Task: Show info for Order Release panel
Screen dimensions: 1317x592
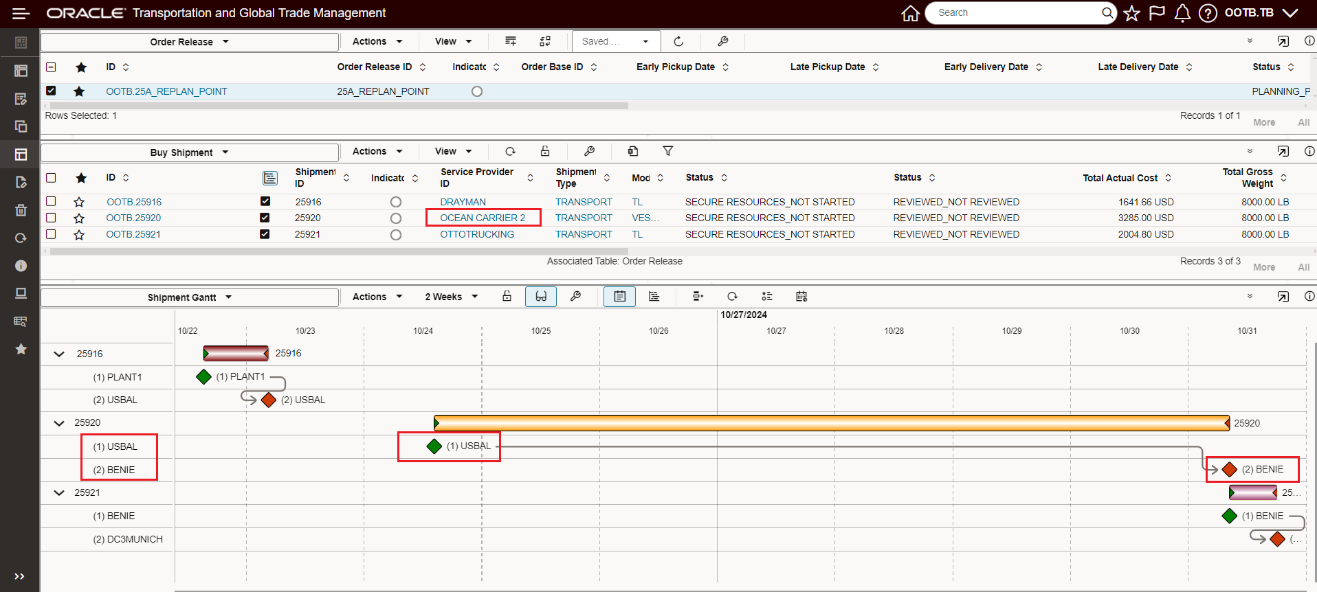Action: point(1309,41)
